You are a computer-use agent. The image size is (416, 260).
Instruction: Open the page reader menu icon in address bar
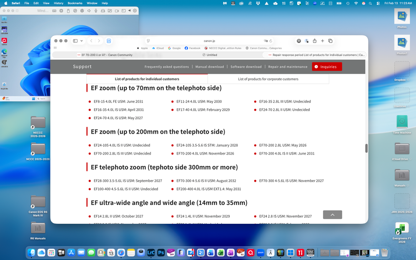[x=148, y=41]
